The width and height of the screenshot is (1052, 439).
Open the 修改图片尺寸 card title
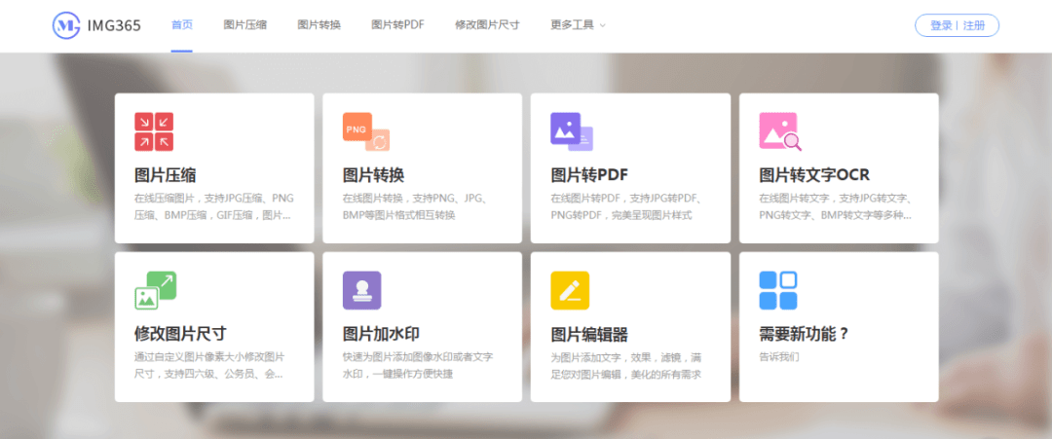180,334
